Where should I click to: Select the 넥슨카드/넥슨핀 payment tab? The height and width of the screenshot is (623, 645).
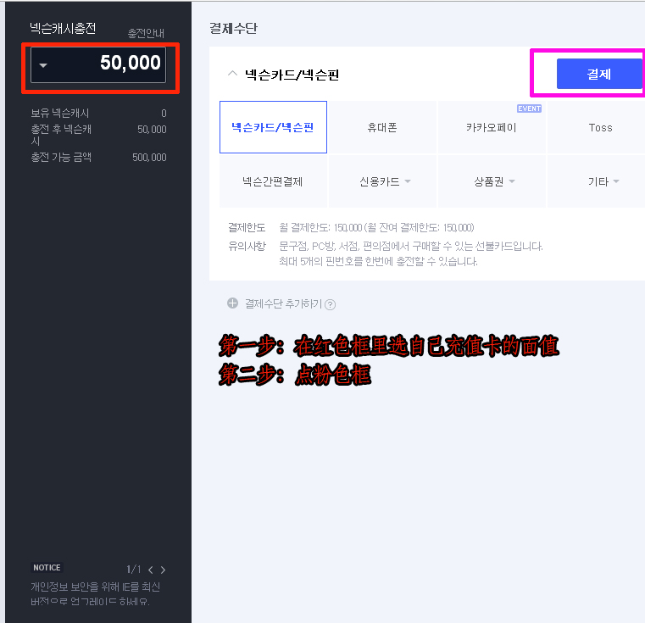273,127
